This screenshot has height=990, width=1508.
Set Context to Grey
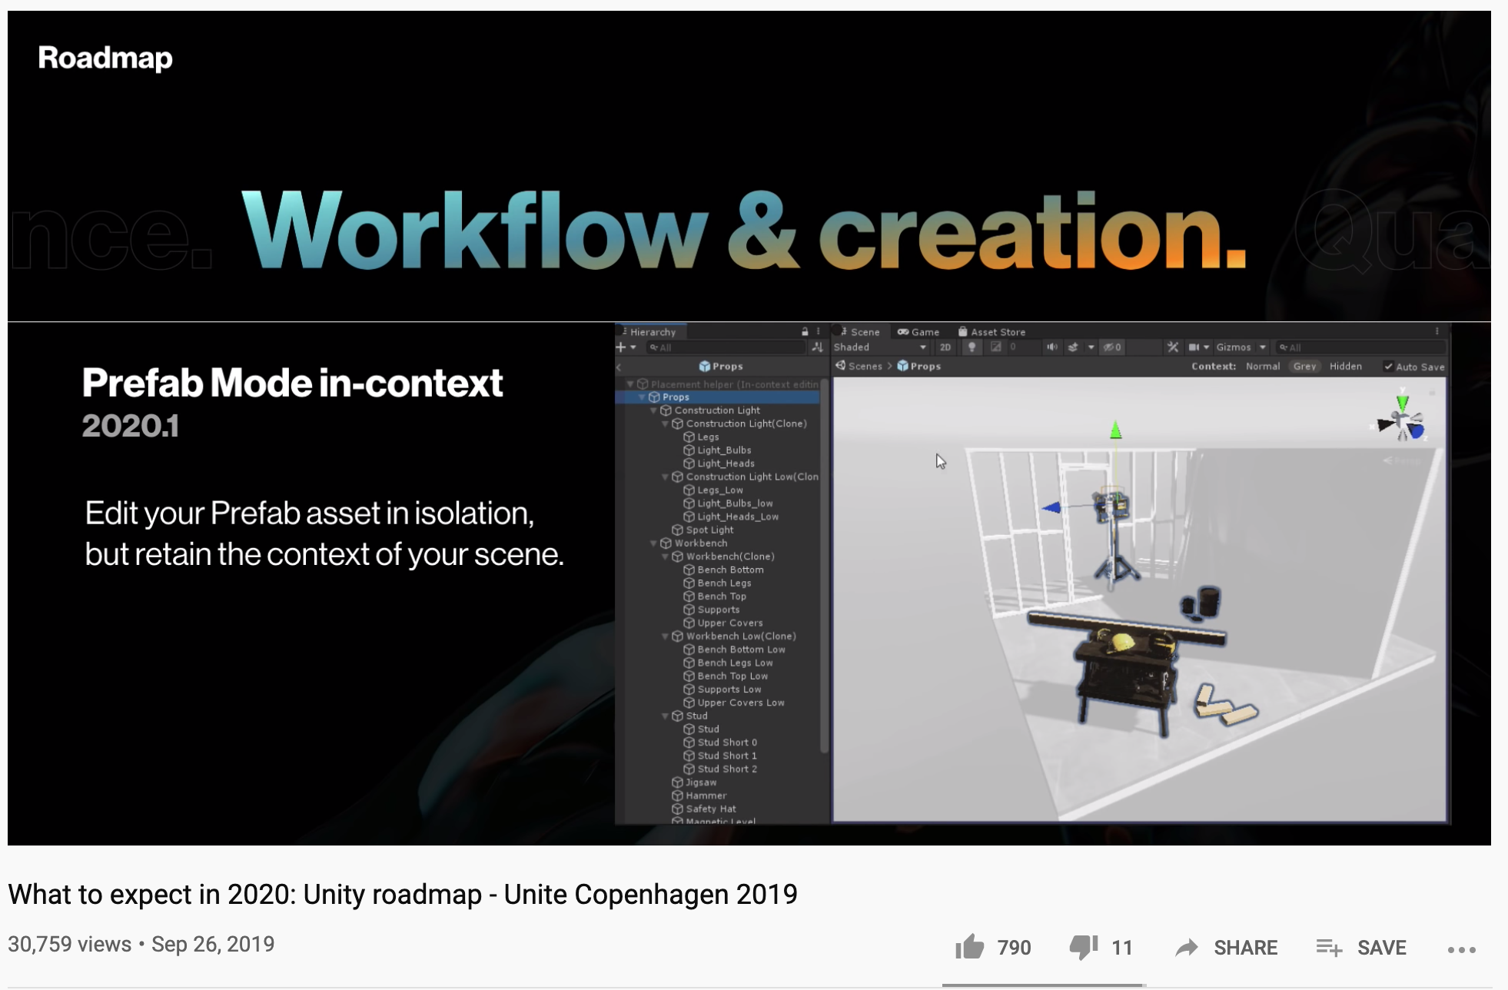click(x=1304, y=367)
